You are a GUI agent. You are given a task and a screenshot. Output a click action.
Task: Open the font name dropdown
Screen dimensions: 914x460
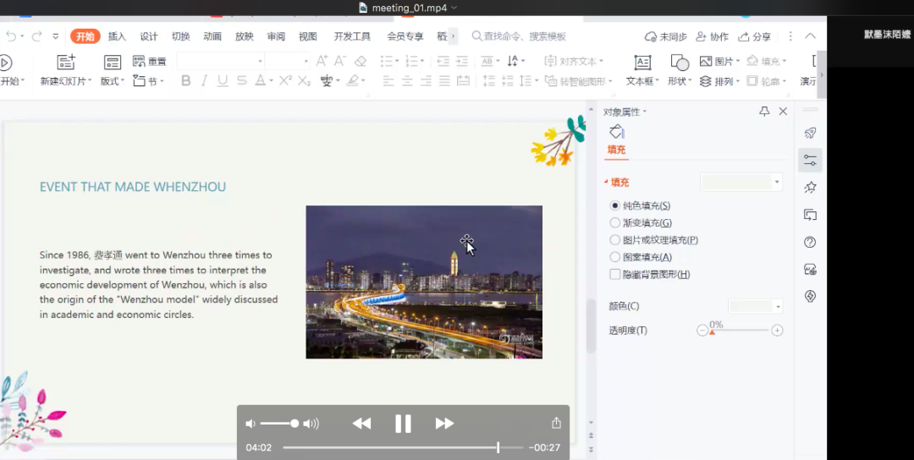coord(260,61)
